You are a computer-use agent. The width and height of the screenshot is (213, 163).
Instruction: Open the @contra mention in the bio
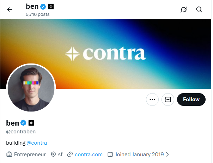click(x=37, y=143)
